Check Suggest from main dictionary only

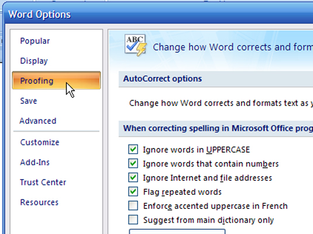click(133, 220)
